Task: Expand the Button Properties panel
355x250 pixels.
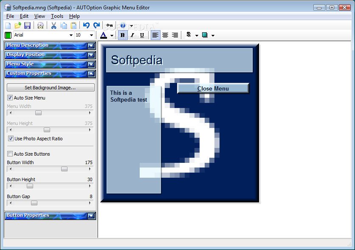Action: 91,216
